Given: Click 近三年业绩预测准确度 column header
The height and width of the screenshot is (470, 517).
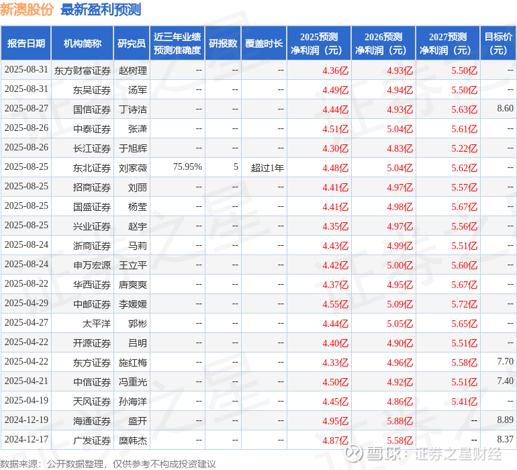Looking at the screenshot, I should pyautogui.click(x=177, y=43).
